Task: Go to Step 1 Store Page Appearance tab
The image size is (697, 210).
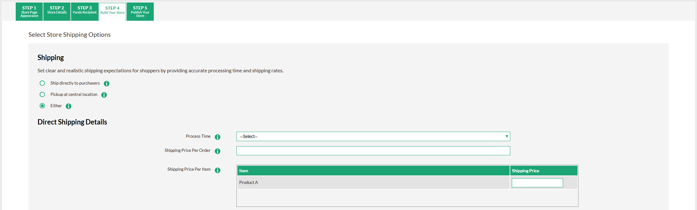Action: (x=29, y=12)
